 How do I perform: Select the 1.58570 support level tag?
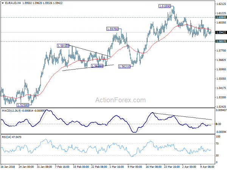point(221,41)
